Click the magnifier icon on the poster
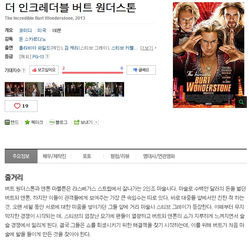249x241 pixels. (x=241, y=102)
